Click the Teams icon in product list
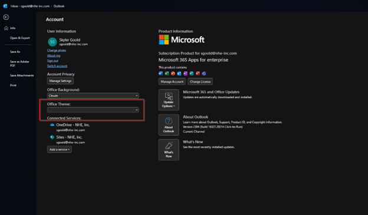The width and height of the screenshot is (368, 215). [203, 74]
